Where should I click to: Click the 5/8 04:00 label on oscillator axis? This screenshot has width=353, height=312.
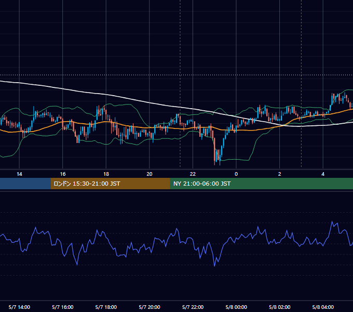pos(323,307)
